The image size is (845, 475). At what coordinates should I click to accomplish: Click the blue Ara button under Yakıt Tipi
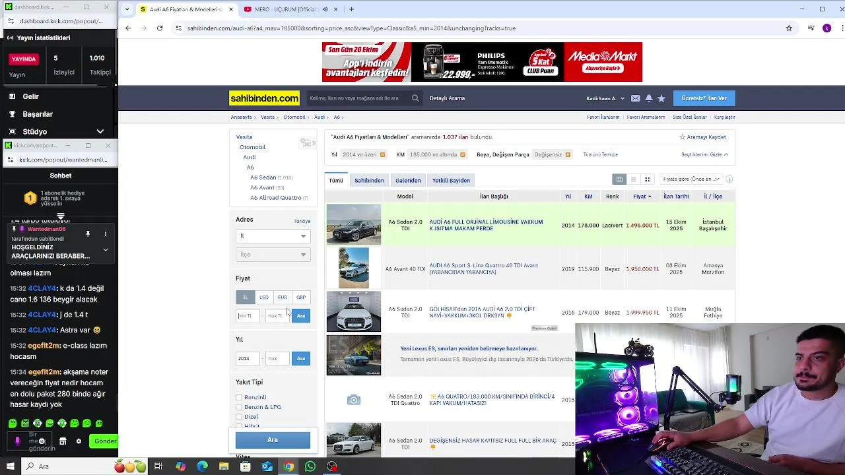[273, 440]
